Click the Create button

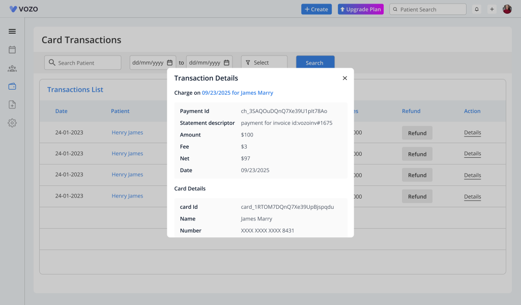point(316,9)
